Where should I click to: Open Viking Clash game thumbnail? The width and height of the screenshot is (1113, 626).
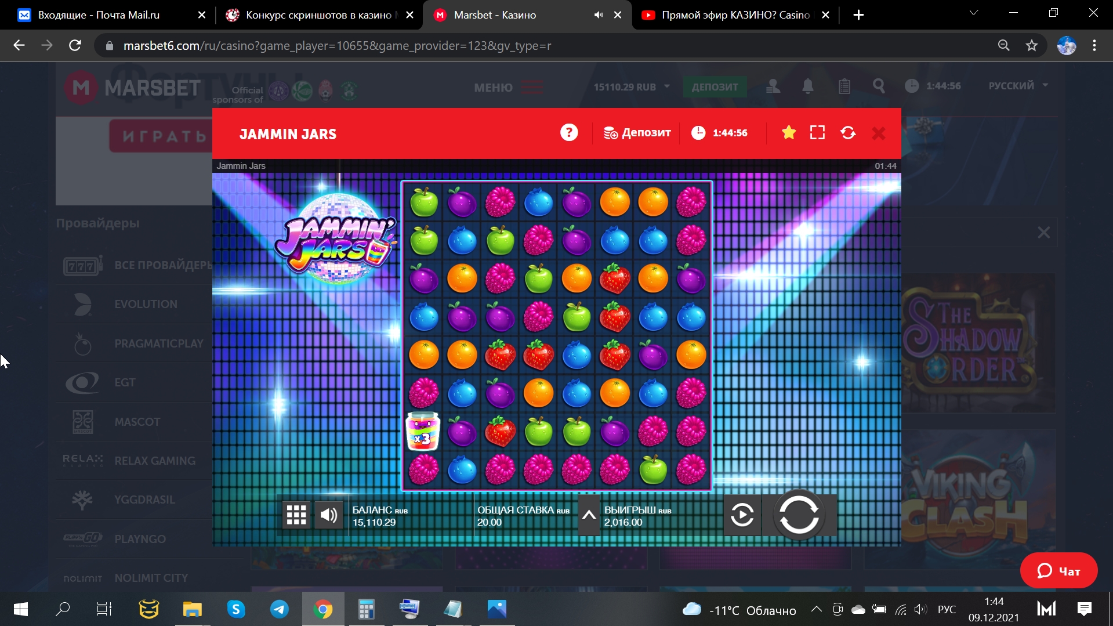tap(978, 499)
